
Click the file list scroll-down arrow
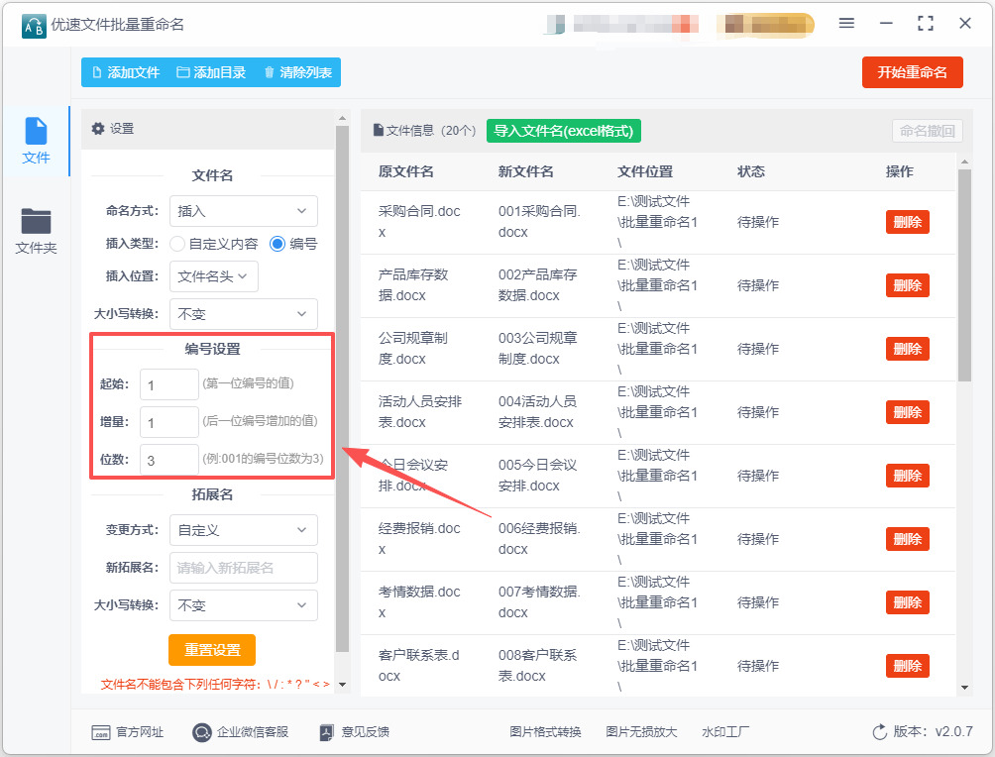click(964, 688)
